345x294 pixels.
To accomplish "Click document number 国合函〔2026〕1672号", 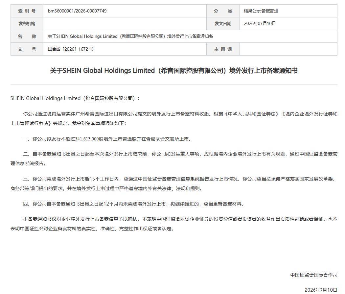I will tap(71, 49).
